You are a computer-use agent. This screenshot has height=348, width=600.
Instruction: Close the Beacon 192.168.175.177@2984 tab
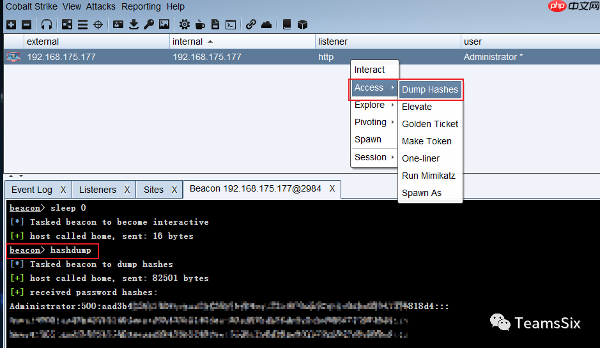click(332, 188)
